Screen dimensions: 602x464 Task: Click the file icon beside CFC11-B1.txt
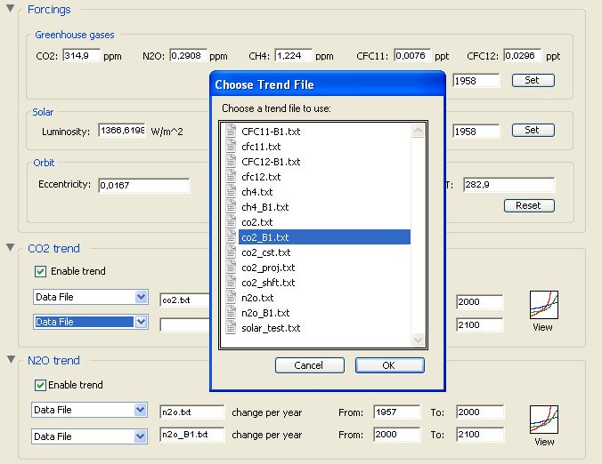coord(232,132)
